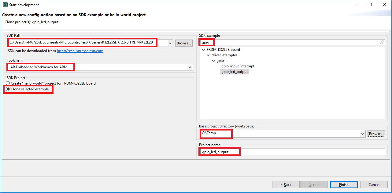The height and width of the screenshot is (193, 392).
Task: Click the Start development app icon
Action: click(5, 5)
